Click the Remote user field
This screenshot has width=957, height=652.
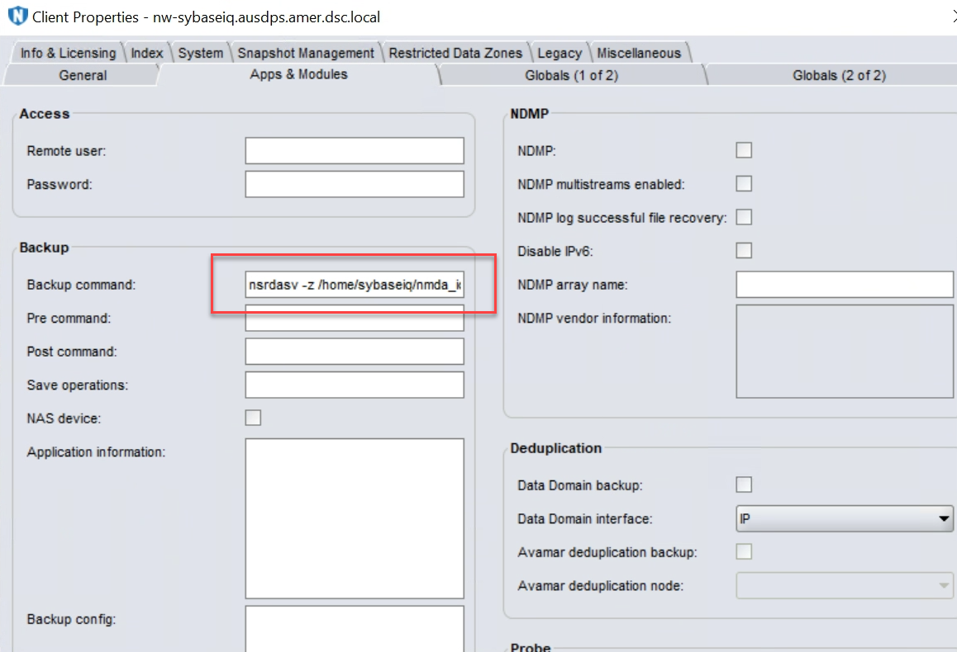tap(354, 150)
